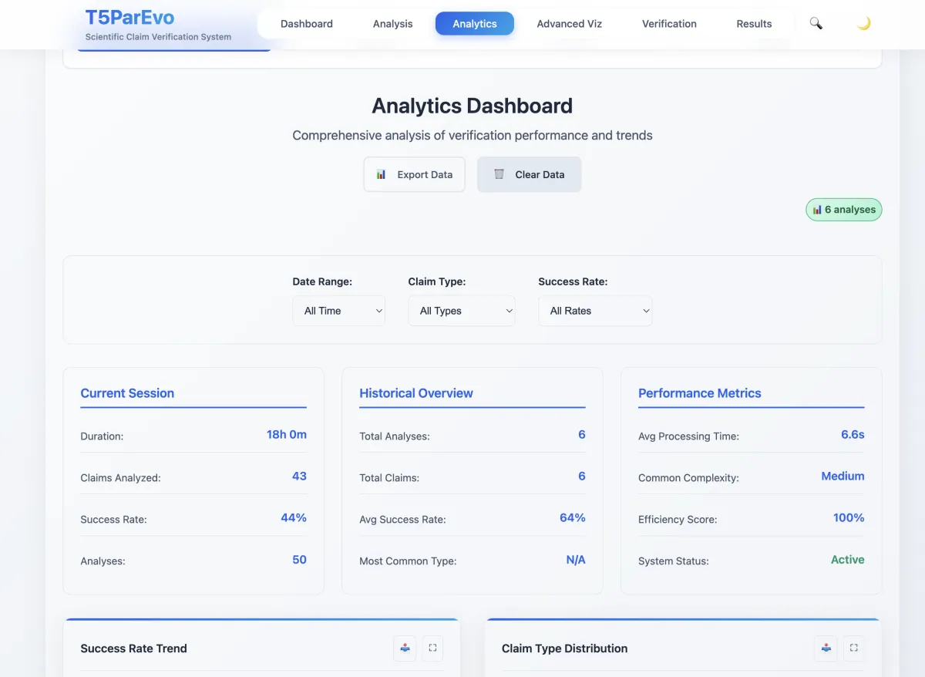Click the search magnifier icon
This screenshot has height=677, width=925.
pyautogui.click(x=816, y=24)
